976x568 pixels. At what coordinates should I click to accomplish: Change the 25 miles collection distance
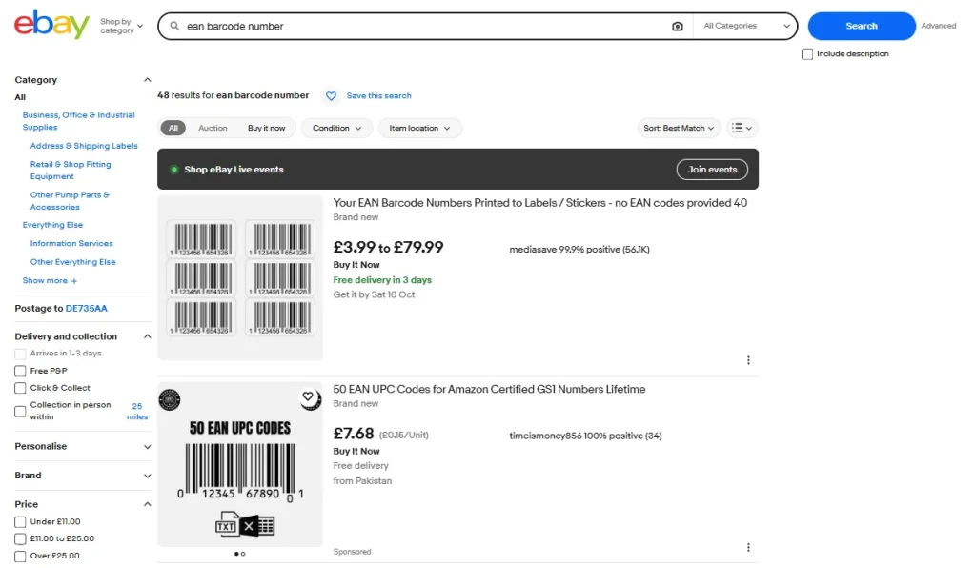(x=137, y=411)
